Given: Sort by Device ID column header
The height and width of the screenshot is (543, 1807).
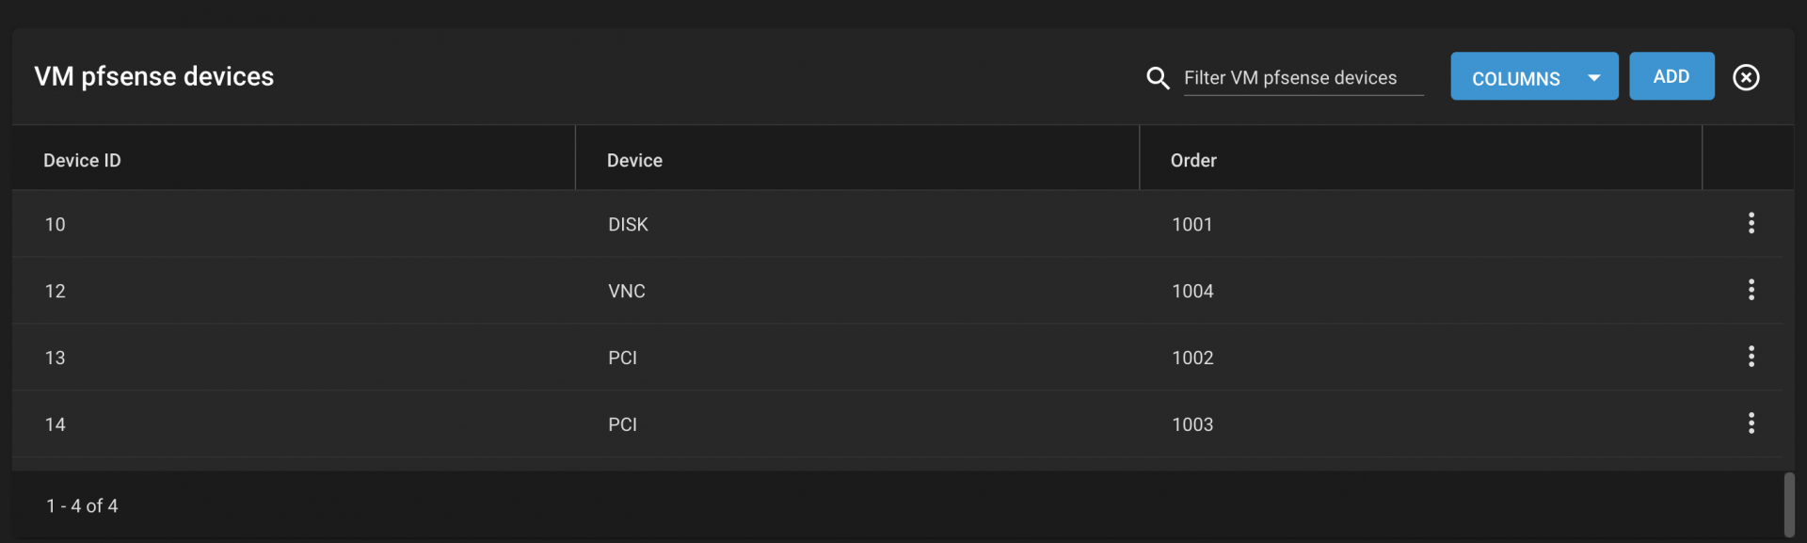Looking at the screenshot, I should tap(82, 160).
